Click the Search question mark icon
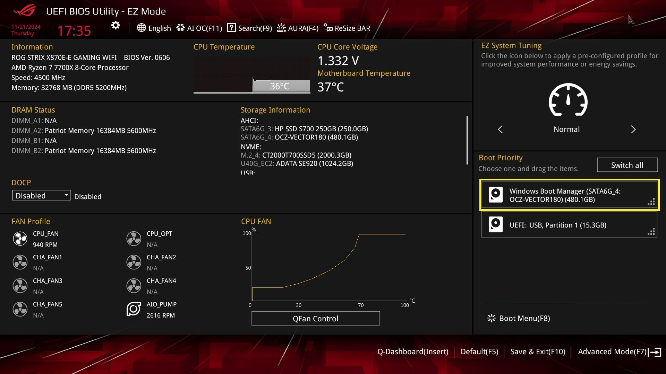666x374 pixels. [231, 28]
